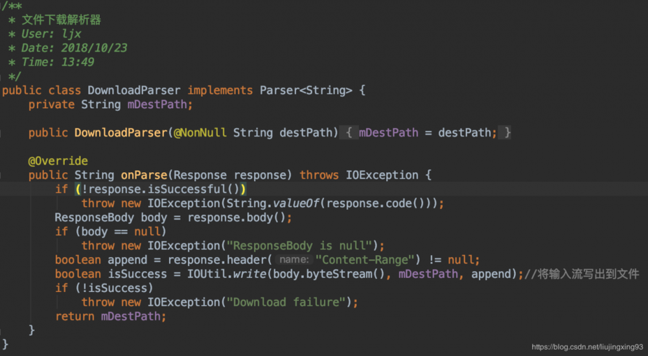Click the "Response response" method parameter

tap(230, 175)
